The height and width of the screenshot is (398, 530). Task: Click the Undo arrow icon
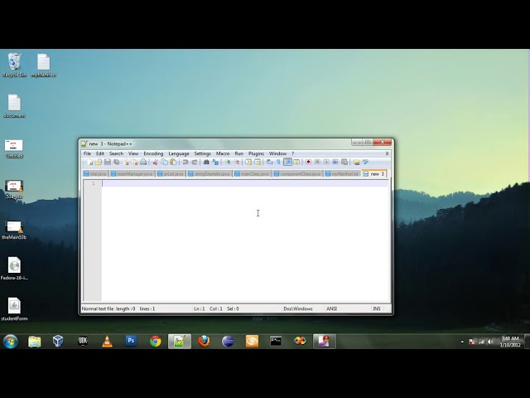[x=185, y=163]
